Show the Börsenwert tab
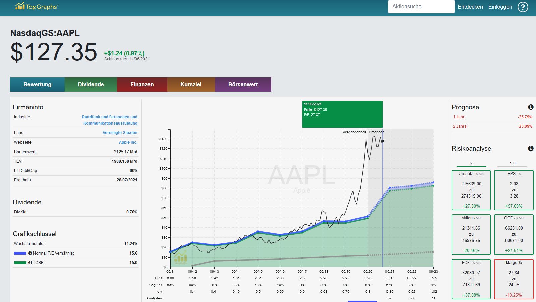The height and width of the screenshot is (302, 536). pyautogui.click(x=243, y=84)
